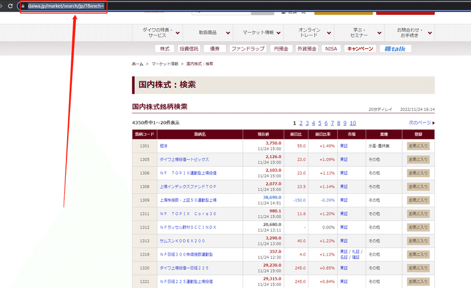Expand the オンライントレード menu
The height and width of the screenshot is (288, 471).
click(309, 32)
